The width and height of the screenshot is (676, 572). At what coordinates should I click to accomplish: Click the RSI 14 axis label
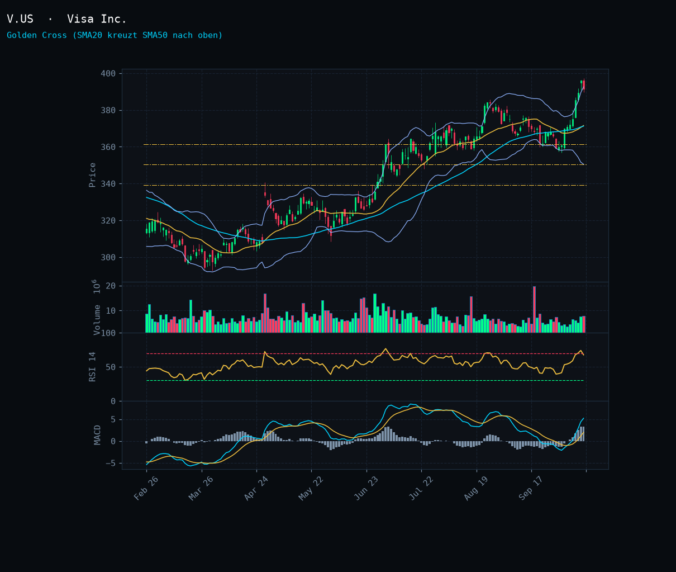tap(93, 367)
